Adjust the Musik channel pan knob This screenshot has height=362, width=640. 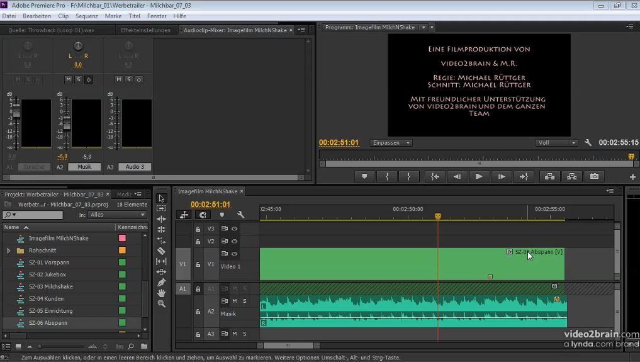78,46
